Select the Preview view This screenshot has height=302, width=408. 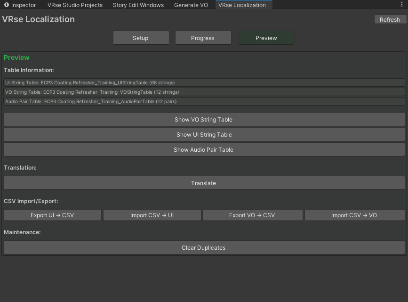point(266,38)
